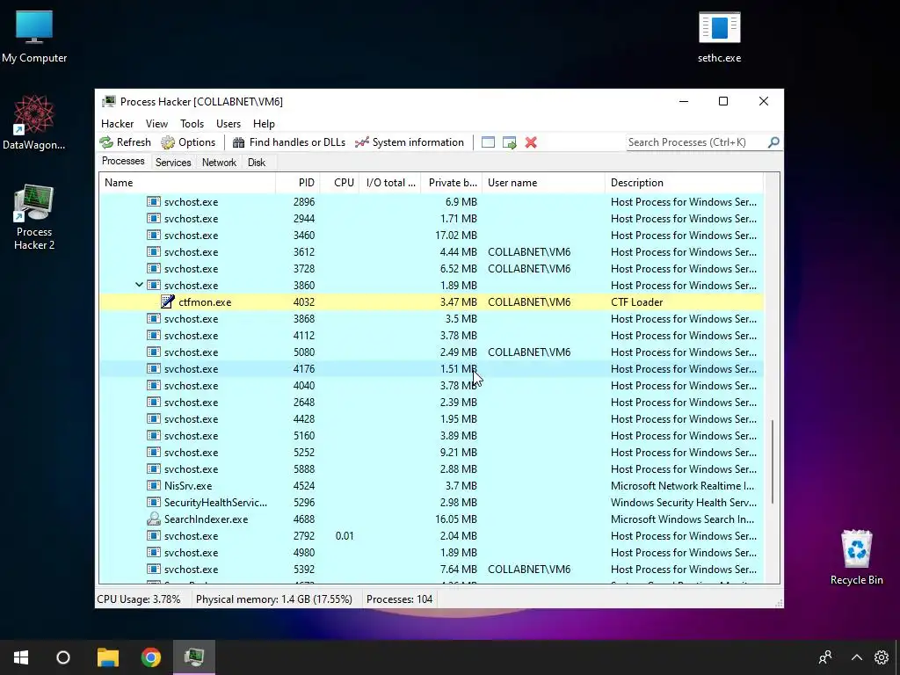Click icon of svchost.exe PID 5080
The width and height of the screenshot is (900, 675).
point(153,352)
